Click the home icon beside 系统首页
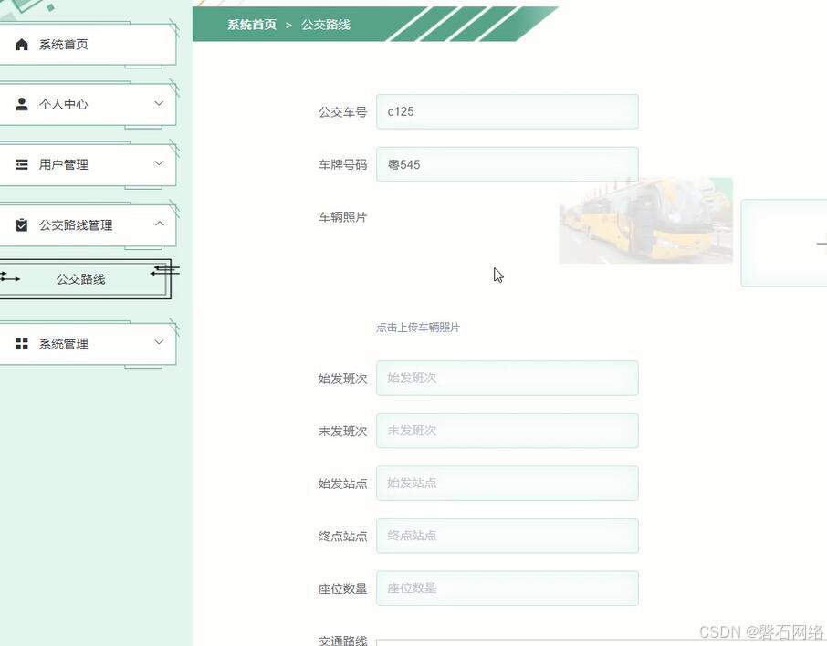827x646 pixels. click(x=22, y=43)
